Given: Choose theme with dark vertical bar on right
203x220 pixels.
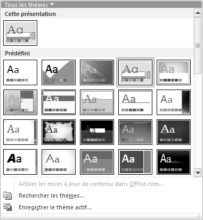Looking at the screenshot, I should click(174, 102).
